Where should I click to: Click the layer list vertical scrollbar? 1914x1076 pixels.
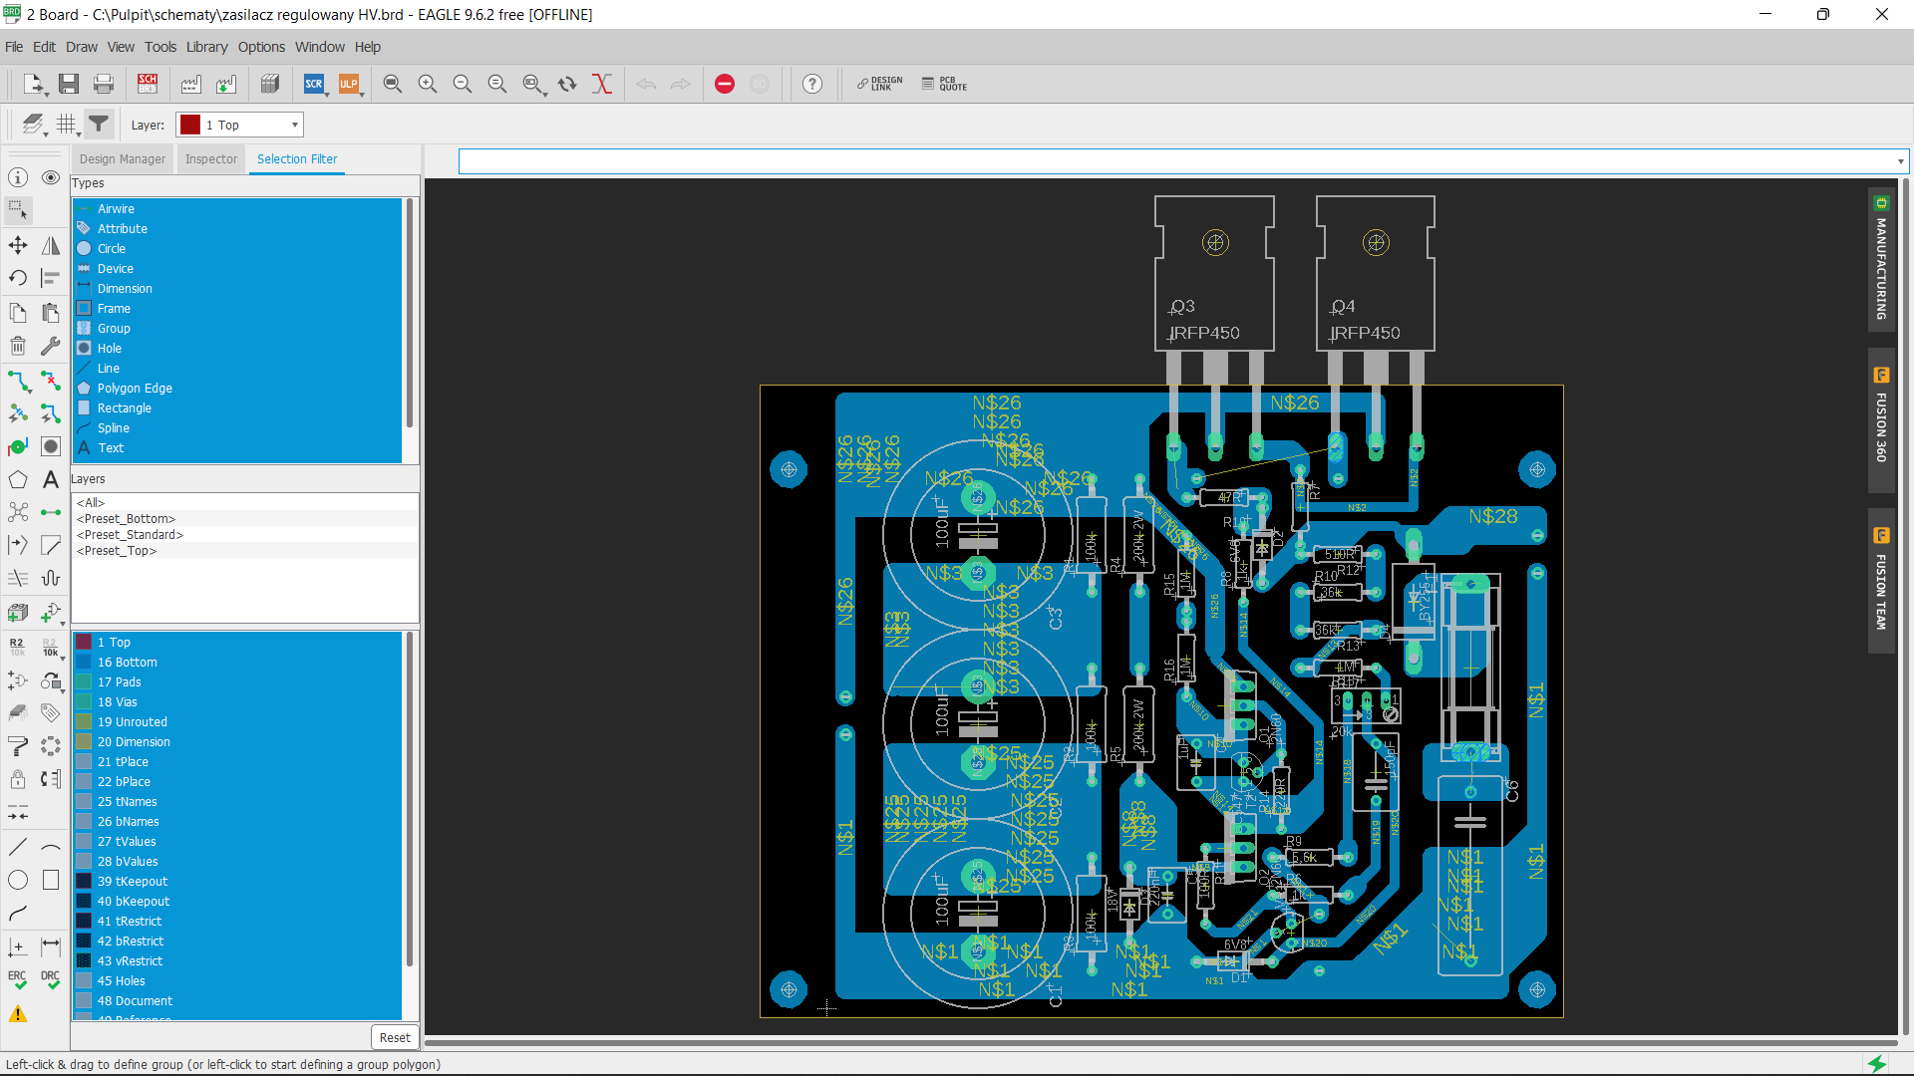pyautogui.click(x=410, y=800)
